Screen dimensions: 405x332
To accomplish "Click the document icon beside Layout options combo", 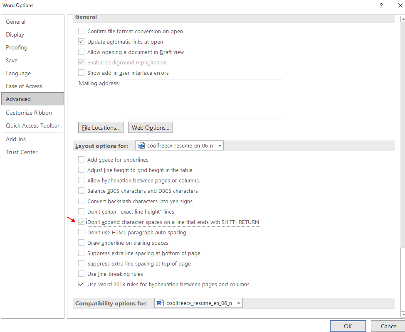I will tap(141, 145).
